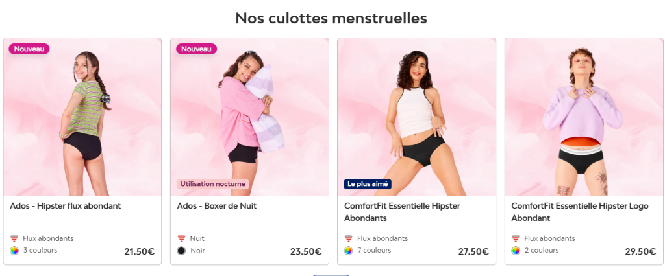This screenshot has height=276, width=665.
Task: Click rainbow color wheel beside 3 couleurs
Action: [14, 251]
